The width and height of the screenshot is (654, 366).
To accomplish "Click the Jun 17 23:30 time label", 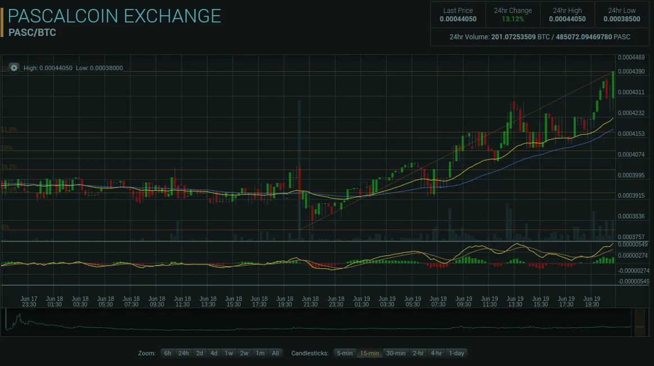I will (x=29, y=301).
